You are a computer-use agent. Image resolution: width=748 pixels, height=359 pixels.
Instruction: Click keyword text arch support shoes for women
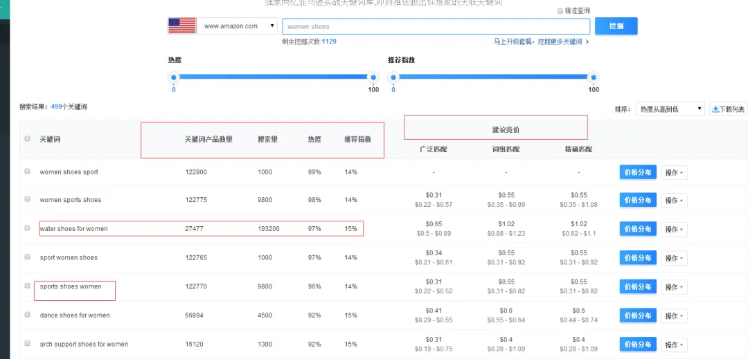click(x=84, y=344)
